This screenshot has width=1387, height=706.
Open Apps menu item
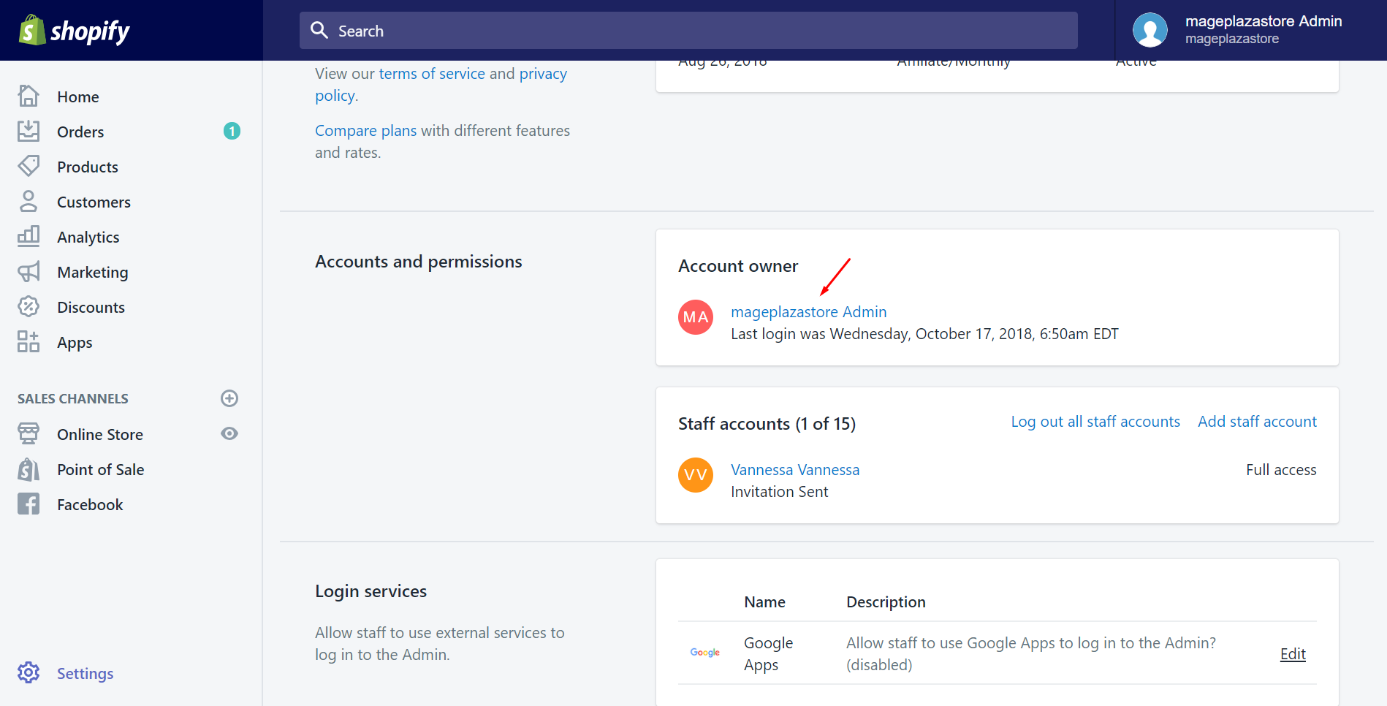coord(75,342)
